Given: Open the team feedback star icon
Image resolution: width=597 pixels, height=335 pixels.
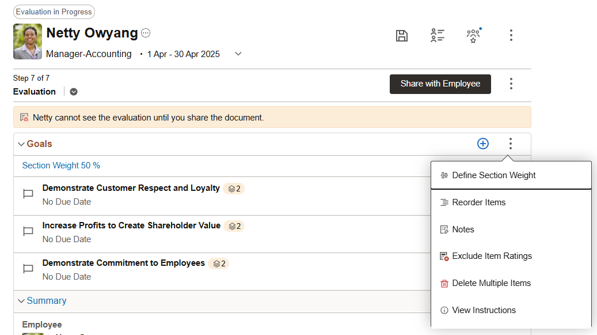Looking at the screenshot, I should coord(474,35).
